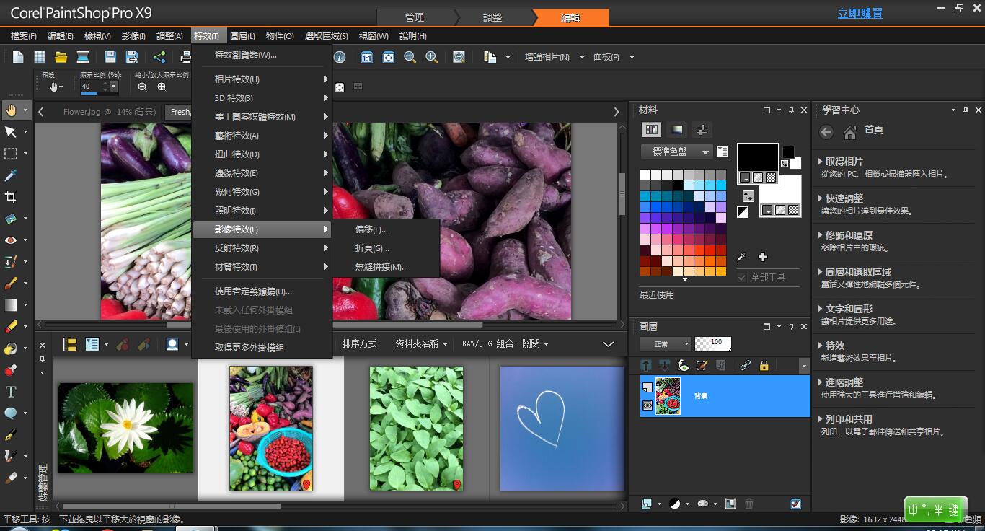Click the toolbar zoom in magnifier
This screenshot has width=985, height=531.
tap(431, 57)
